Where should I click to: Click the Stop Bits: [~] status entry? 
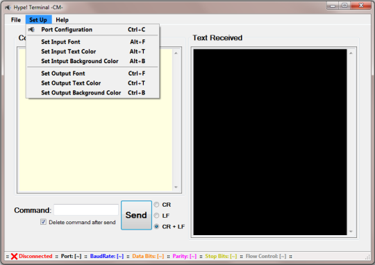point(221,256)
